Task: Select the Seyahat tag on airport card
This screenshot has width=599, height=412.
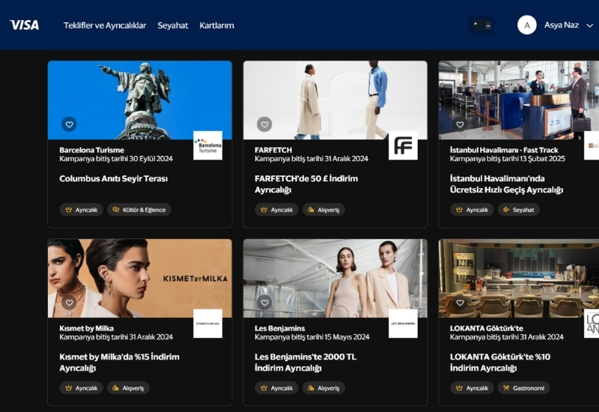Action: (519, 210)
